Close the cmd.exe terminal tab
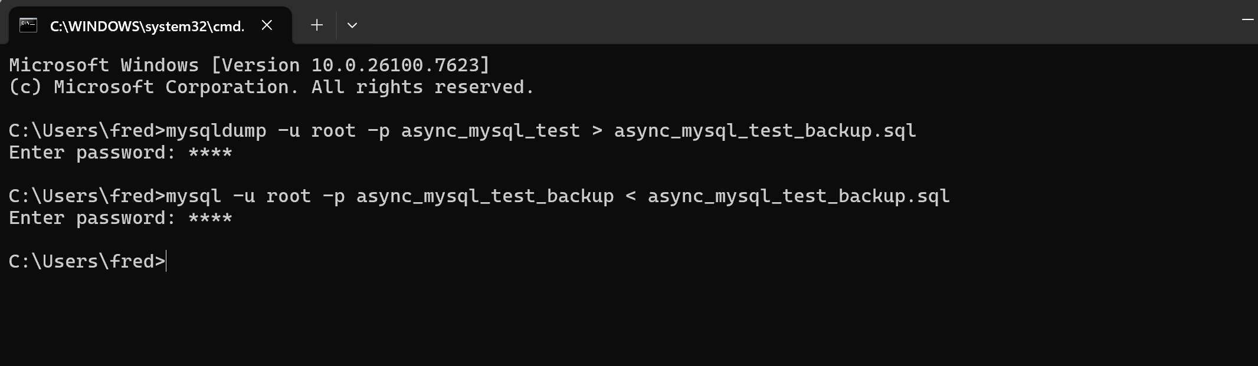 [267, 25]
